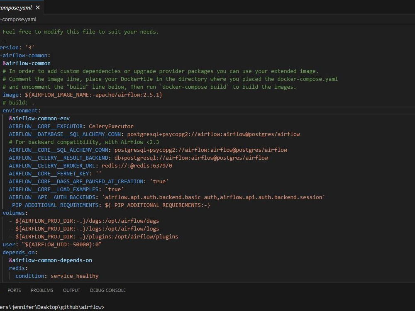Click condition: service_healthy line
The height and width of the screenshot is (311, 415).
[x=57, y=276]
